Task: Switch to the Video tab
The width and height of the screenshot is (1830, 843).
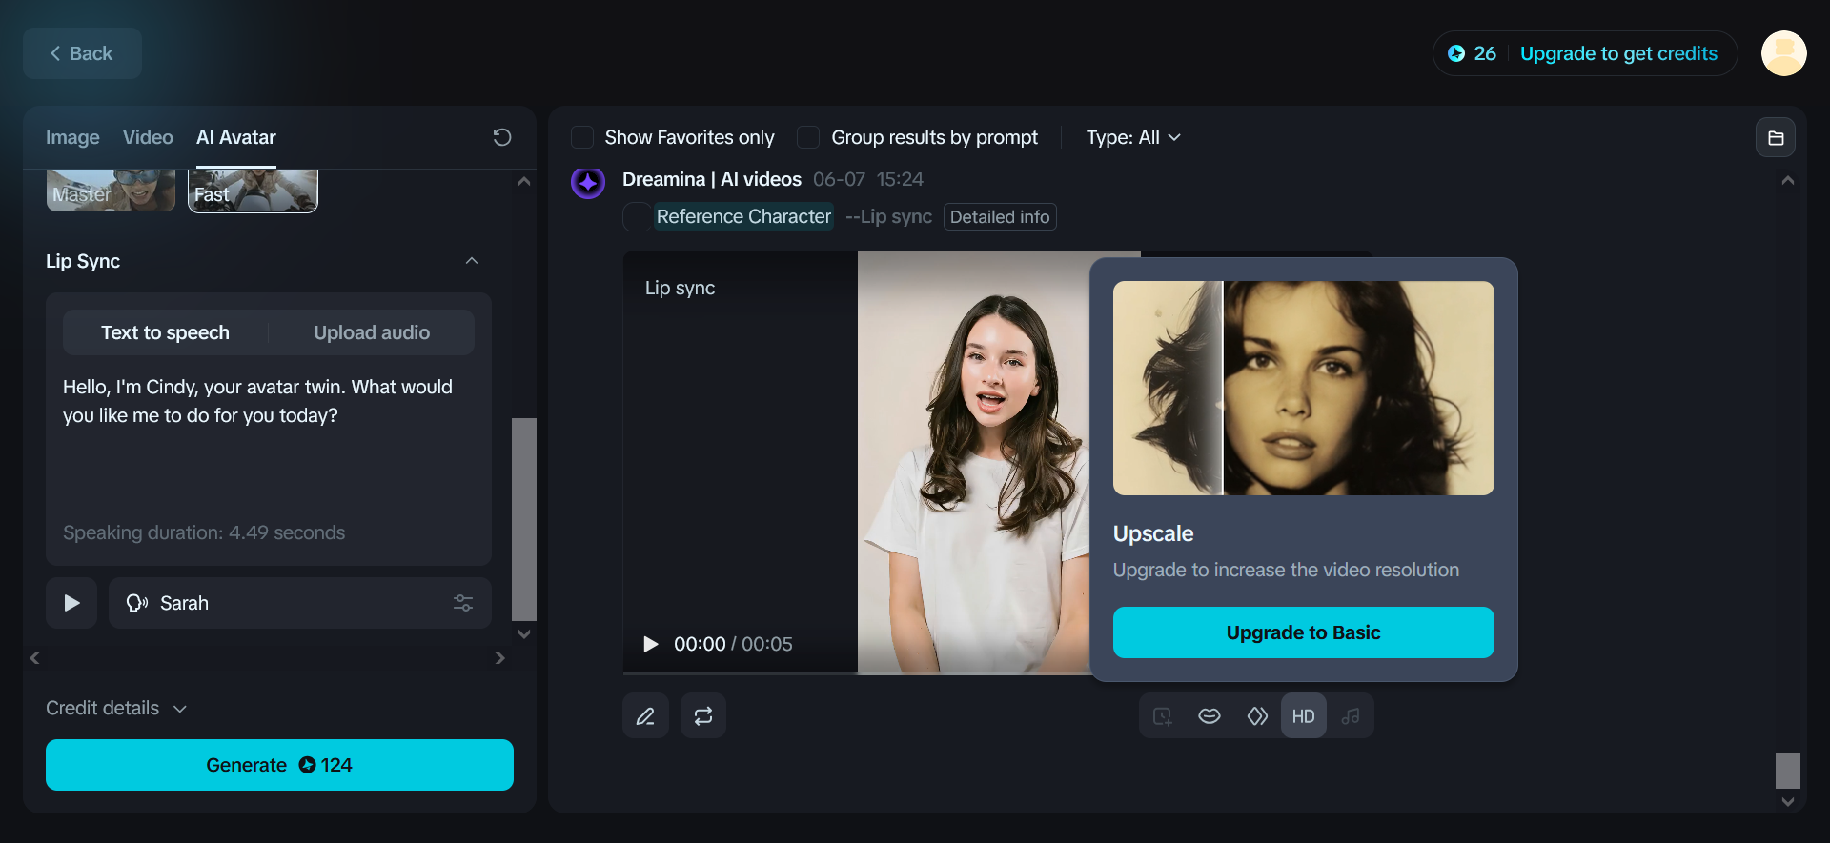Action: pos(148,137)
